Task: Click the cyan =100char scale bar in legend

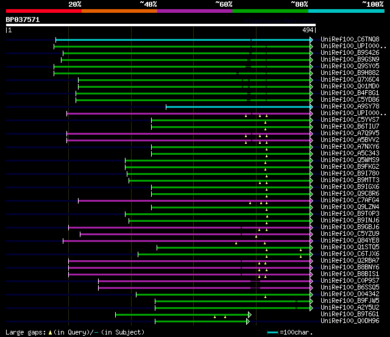Action: pos(272,333)
